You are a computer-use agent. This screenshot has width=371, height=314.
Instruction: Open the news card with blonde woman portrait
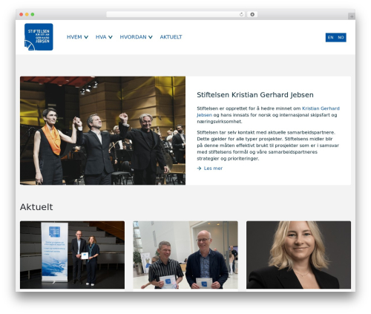tap(298, 255)
